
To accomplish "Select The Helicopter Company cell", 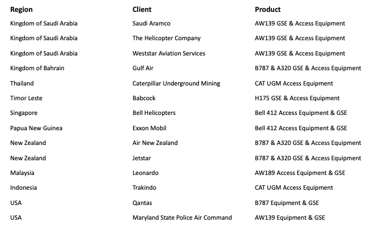I will 167,39.
